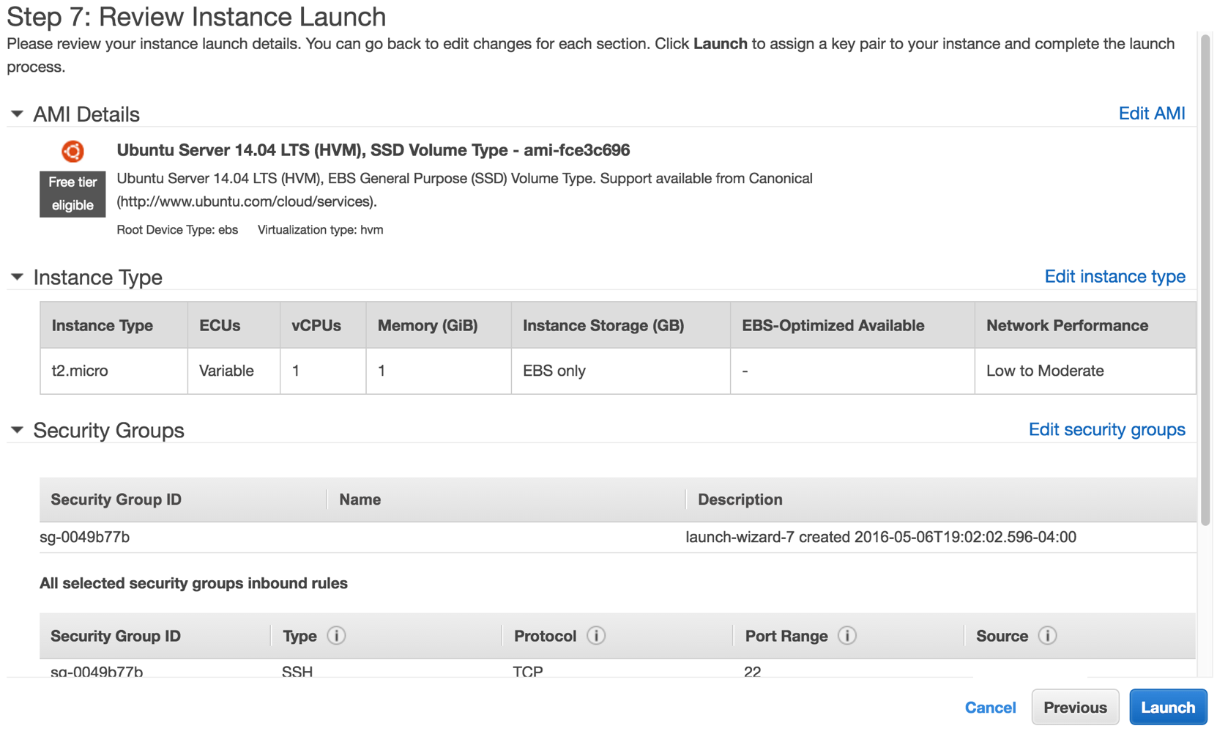Click the Instance Storage (GB) column header
This screenshot has width=1217, height=734.
pyautogui.click(x=621, y=325)
